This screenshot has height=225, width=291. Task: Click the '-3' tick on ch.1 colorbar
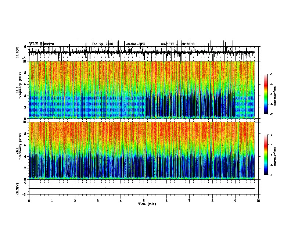click(x=271, y=74)
